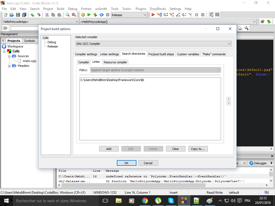Select the Build icon (gear) on toolbar
275x206 pixels.
[83, 15]
